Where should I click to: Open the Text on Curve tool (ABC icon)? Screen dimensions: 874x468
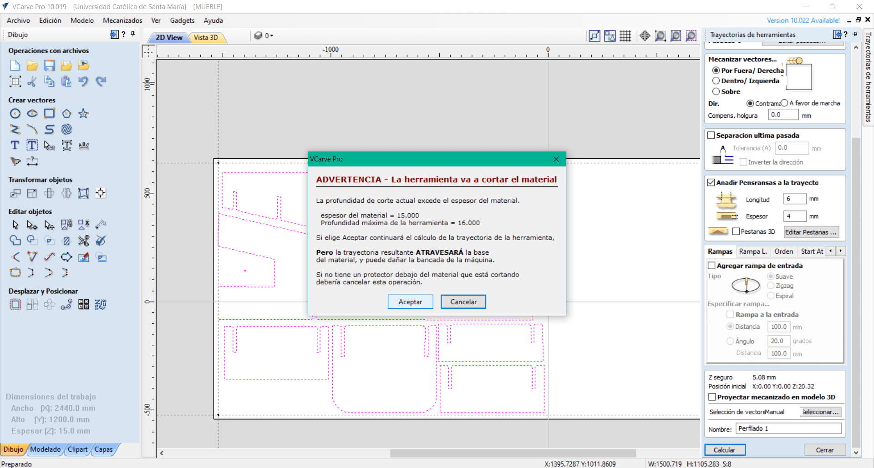[83, 146]
